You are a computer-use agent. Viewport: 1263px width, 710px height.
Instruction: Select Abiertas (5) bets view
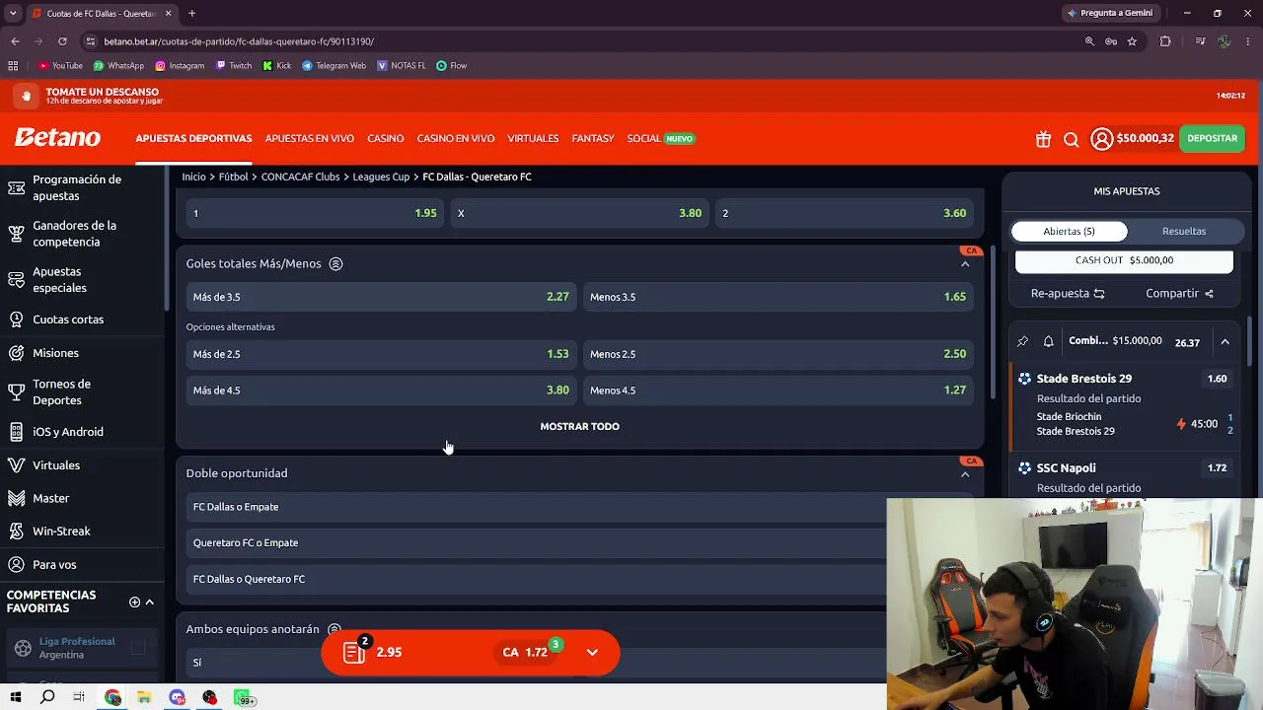[x=1069, y=231]
